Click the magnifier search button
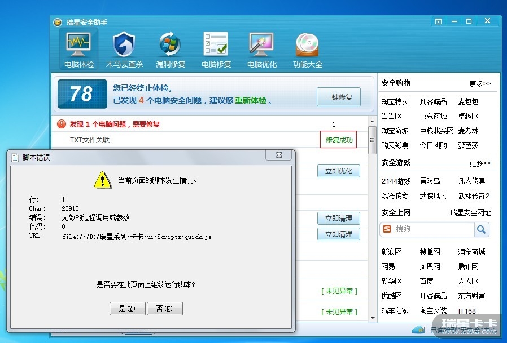The height and width of the screenshot is (343, 507). pos(482,229)
